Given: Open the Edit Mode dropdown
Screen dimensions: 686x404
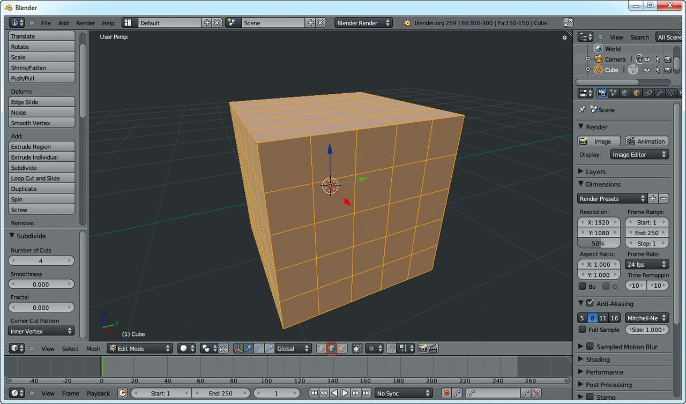Looking at the screenshot, I should [x=139, y=348].
